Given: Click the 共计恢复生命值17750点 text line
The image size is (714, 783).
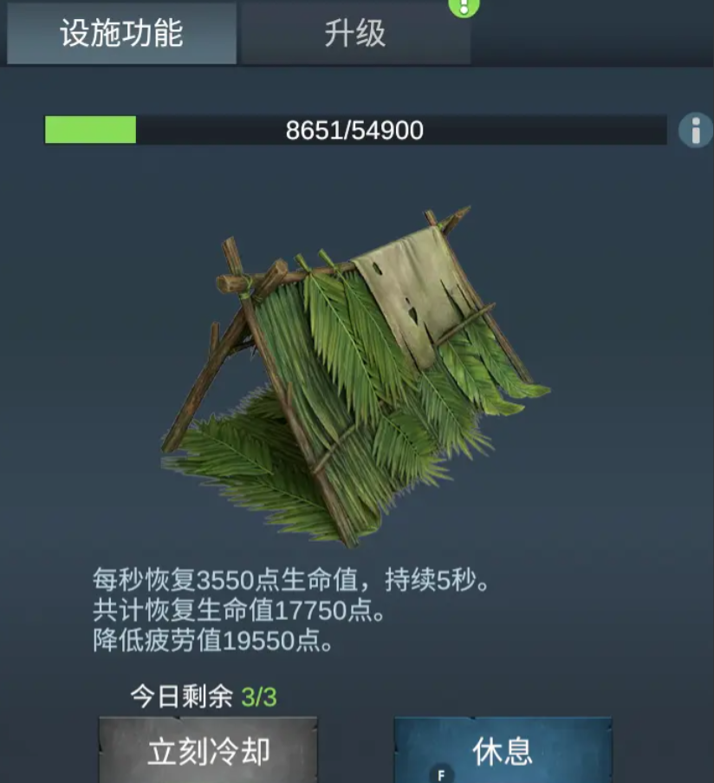Looking at the screenshot, I should tap(239, 610).
